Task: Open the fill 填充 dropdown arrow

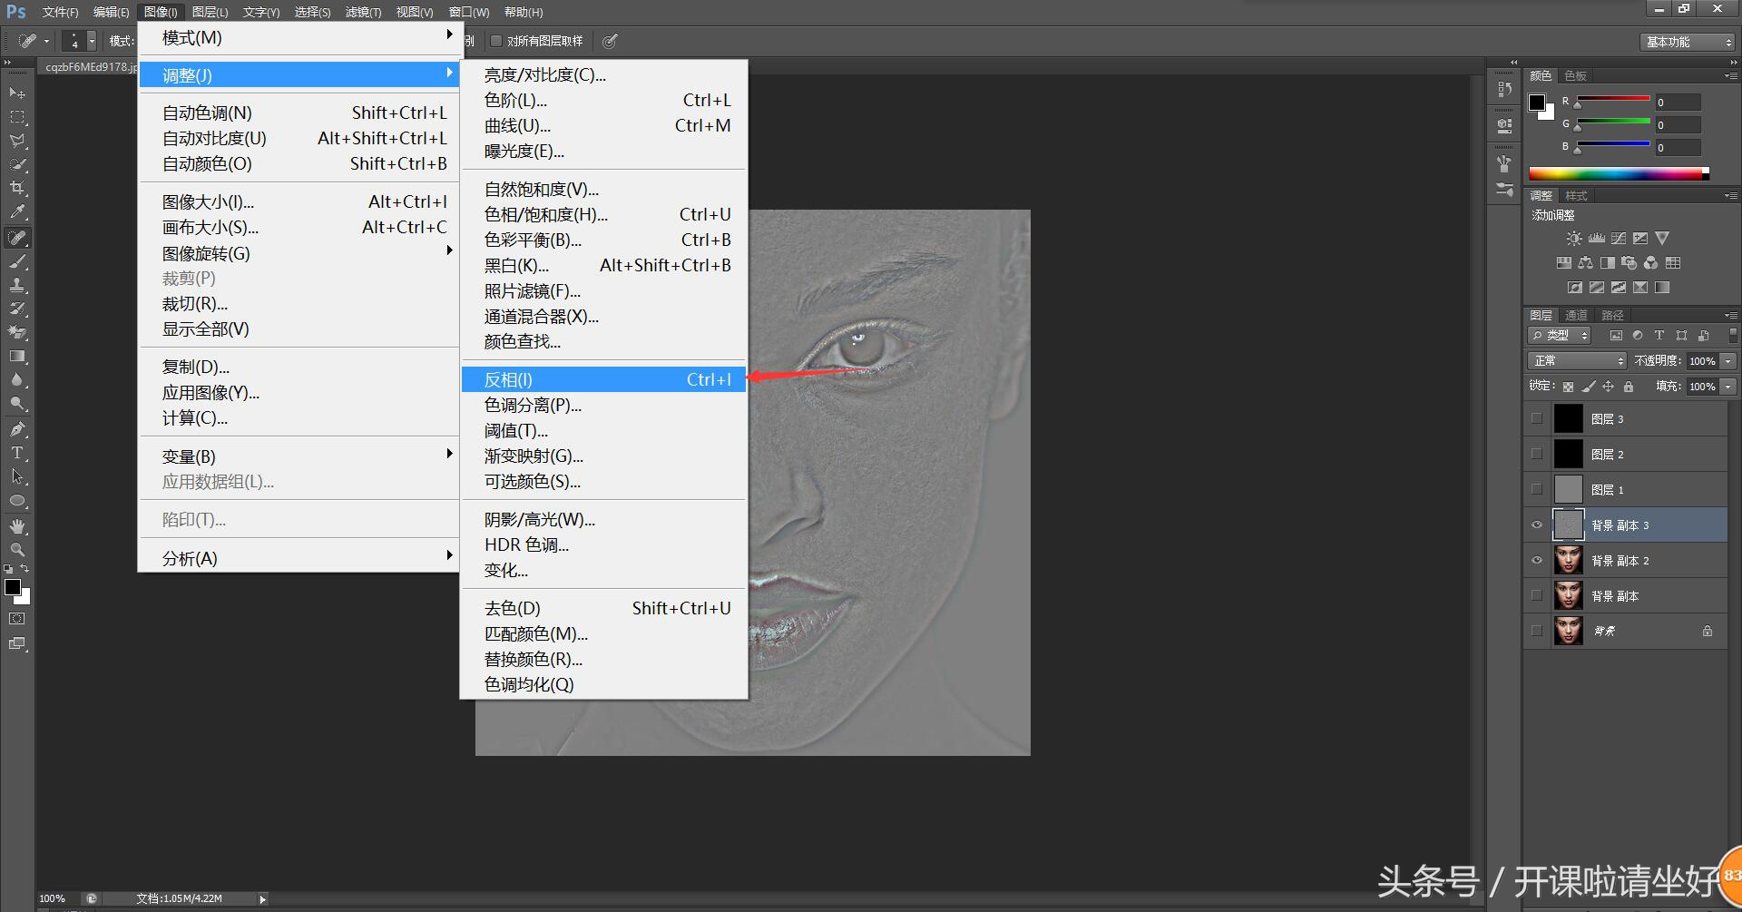Action: point(1728,387)
